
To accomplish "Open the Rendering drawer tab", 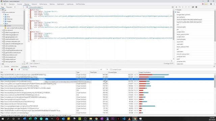I will 33,67.
